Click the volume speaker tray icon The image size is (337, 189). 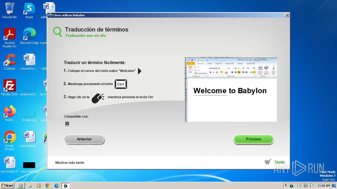(299, 186)
